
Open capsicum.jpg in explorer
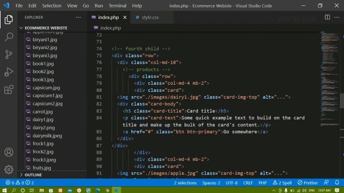click(x=46, y=88)
